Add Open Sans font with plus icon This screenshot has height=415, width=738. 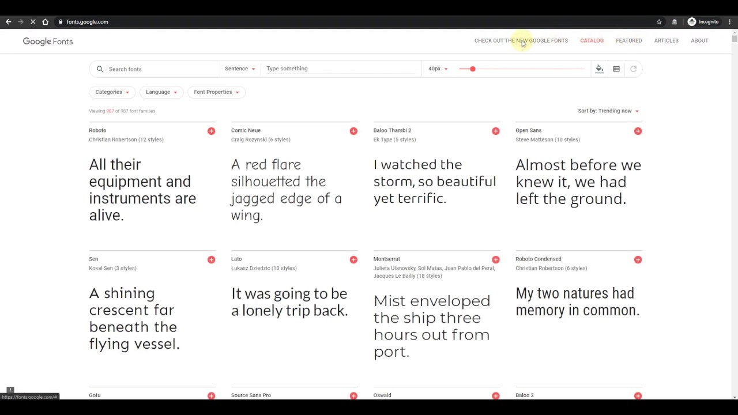(638, 131)
